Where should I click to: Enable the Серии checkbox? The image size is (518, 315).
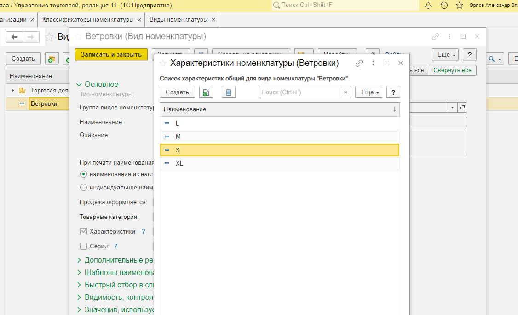click(x=83, y=246)
